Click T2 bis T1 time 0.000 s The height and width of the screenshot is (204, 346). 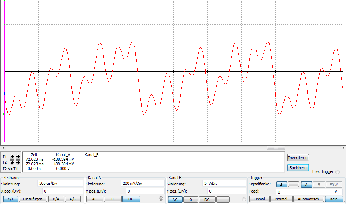tap(34, 169)
